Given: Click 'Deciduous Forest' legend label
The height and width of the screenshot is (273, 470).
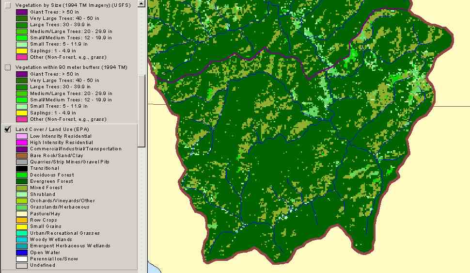Looking at the screenshot, I should [x=52, y=175].
